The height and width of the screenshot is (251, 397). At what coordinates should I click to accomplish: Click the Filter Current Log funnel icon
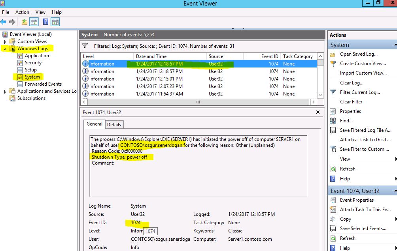click(x=333, y=92)
